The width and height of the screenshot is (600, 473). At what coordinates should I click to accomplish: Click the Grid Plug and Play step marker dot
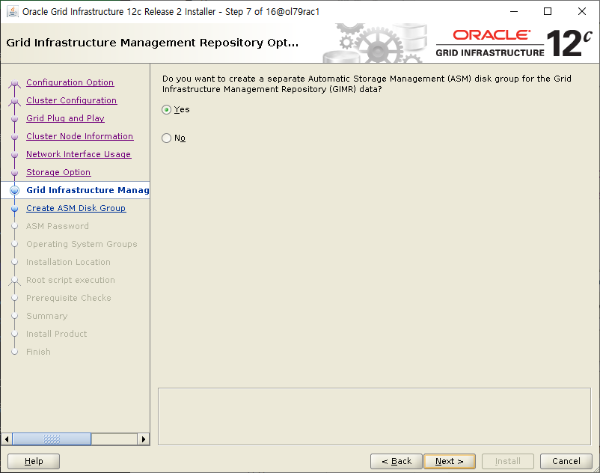[14, 119]
